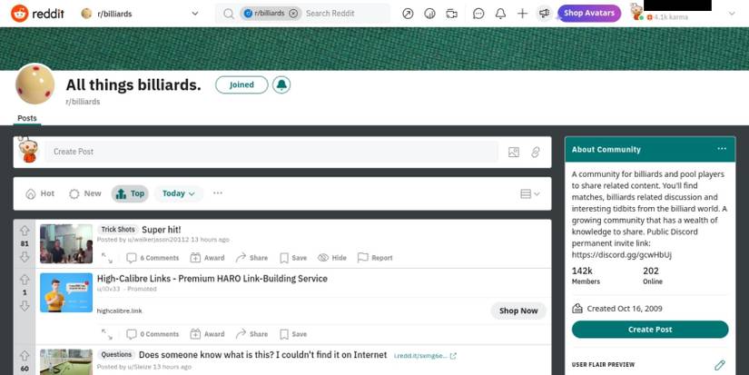Click the search magnifier icon
Viewport: 749px width, 375px height.
tap(229, 14)
